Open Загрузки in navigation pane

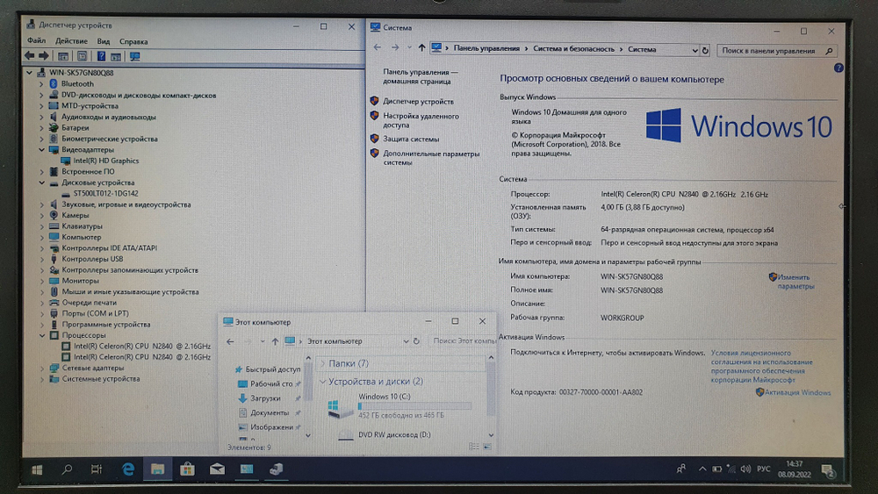(265, 398)
